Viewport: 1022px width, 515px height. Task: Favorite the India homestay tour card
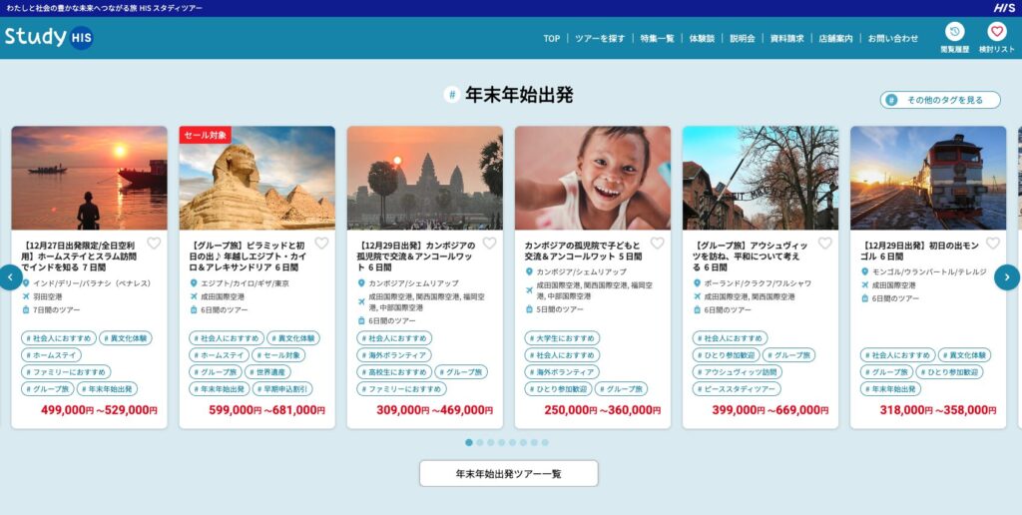tap(153, 244)
